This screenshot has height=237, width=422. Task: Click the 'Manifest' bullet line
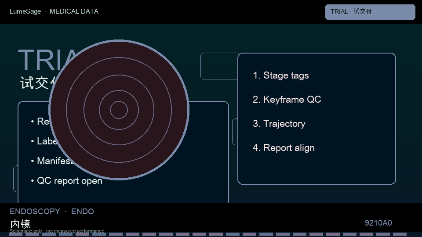point(52,161)
